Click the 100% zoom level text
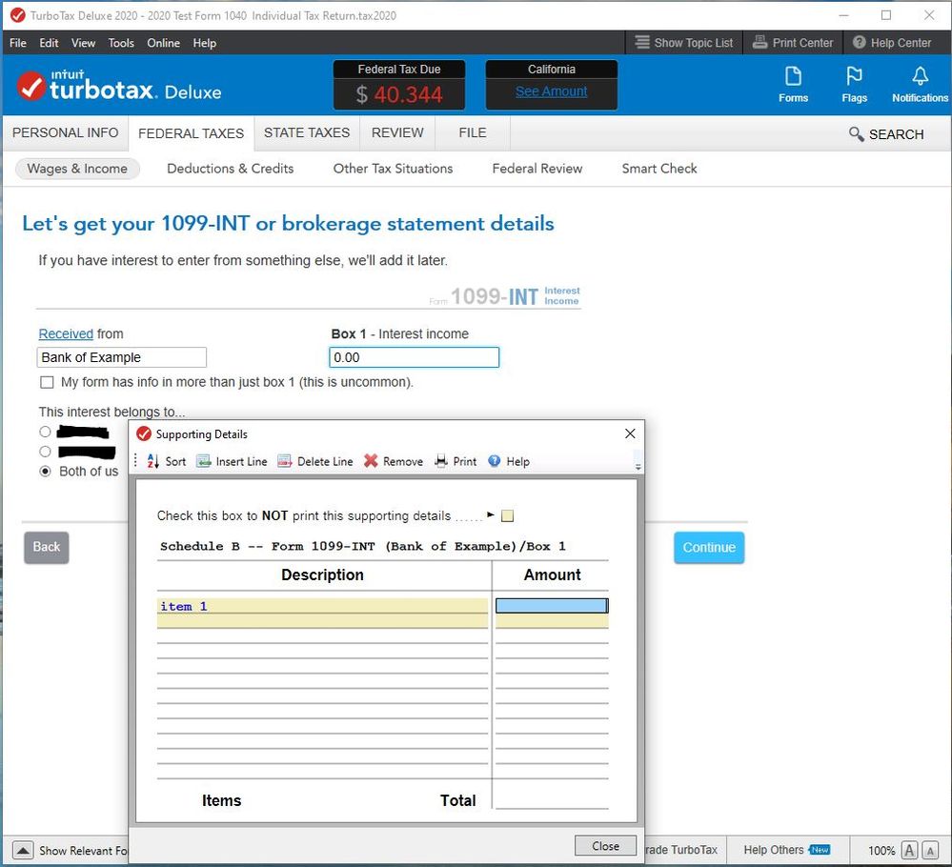This screenshot has height=867, width=952. point(881,851)
